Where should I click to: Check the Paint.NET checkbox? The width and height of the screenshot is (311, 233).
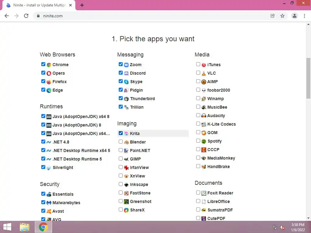(121, 150)
